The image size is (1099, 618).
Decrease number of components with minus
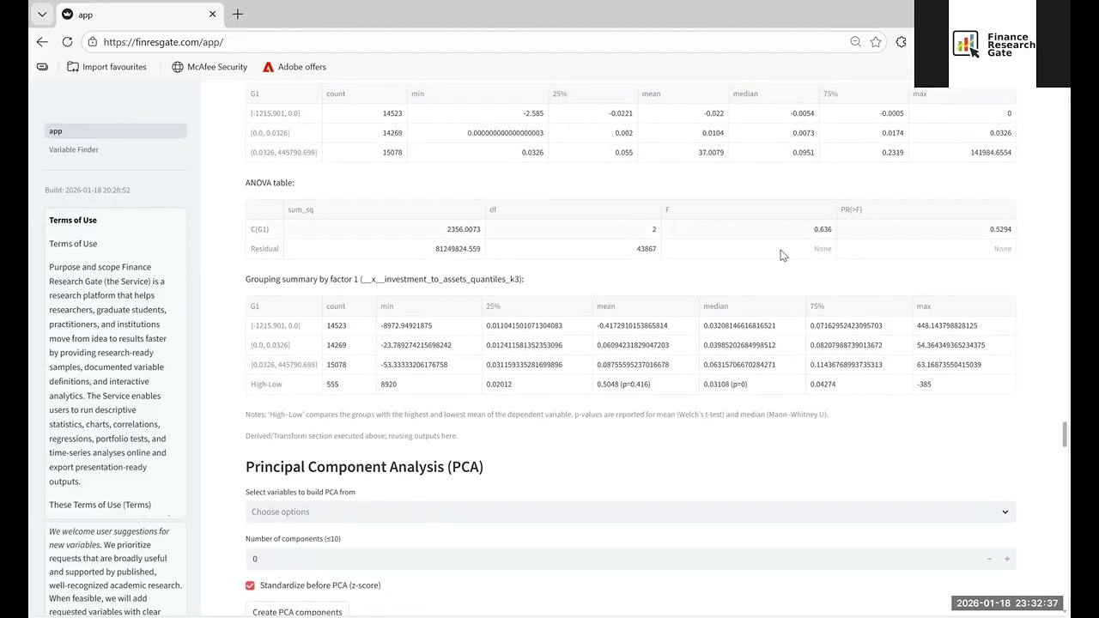point(989,559)
